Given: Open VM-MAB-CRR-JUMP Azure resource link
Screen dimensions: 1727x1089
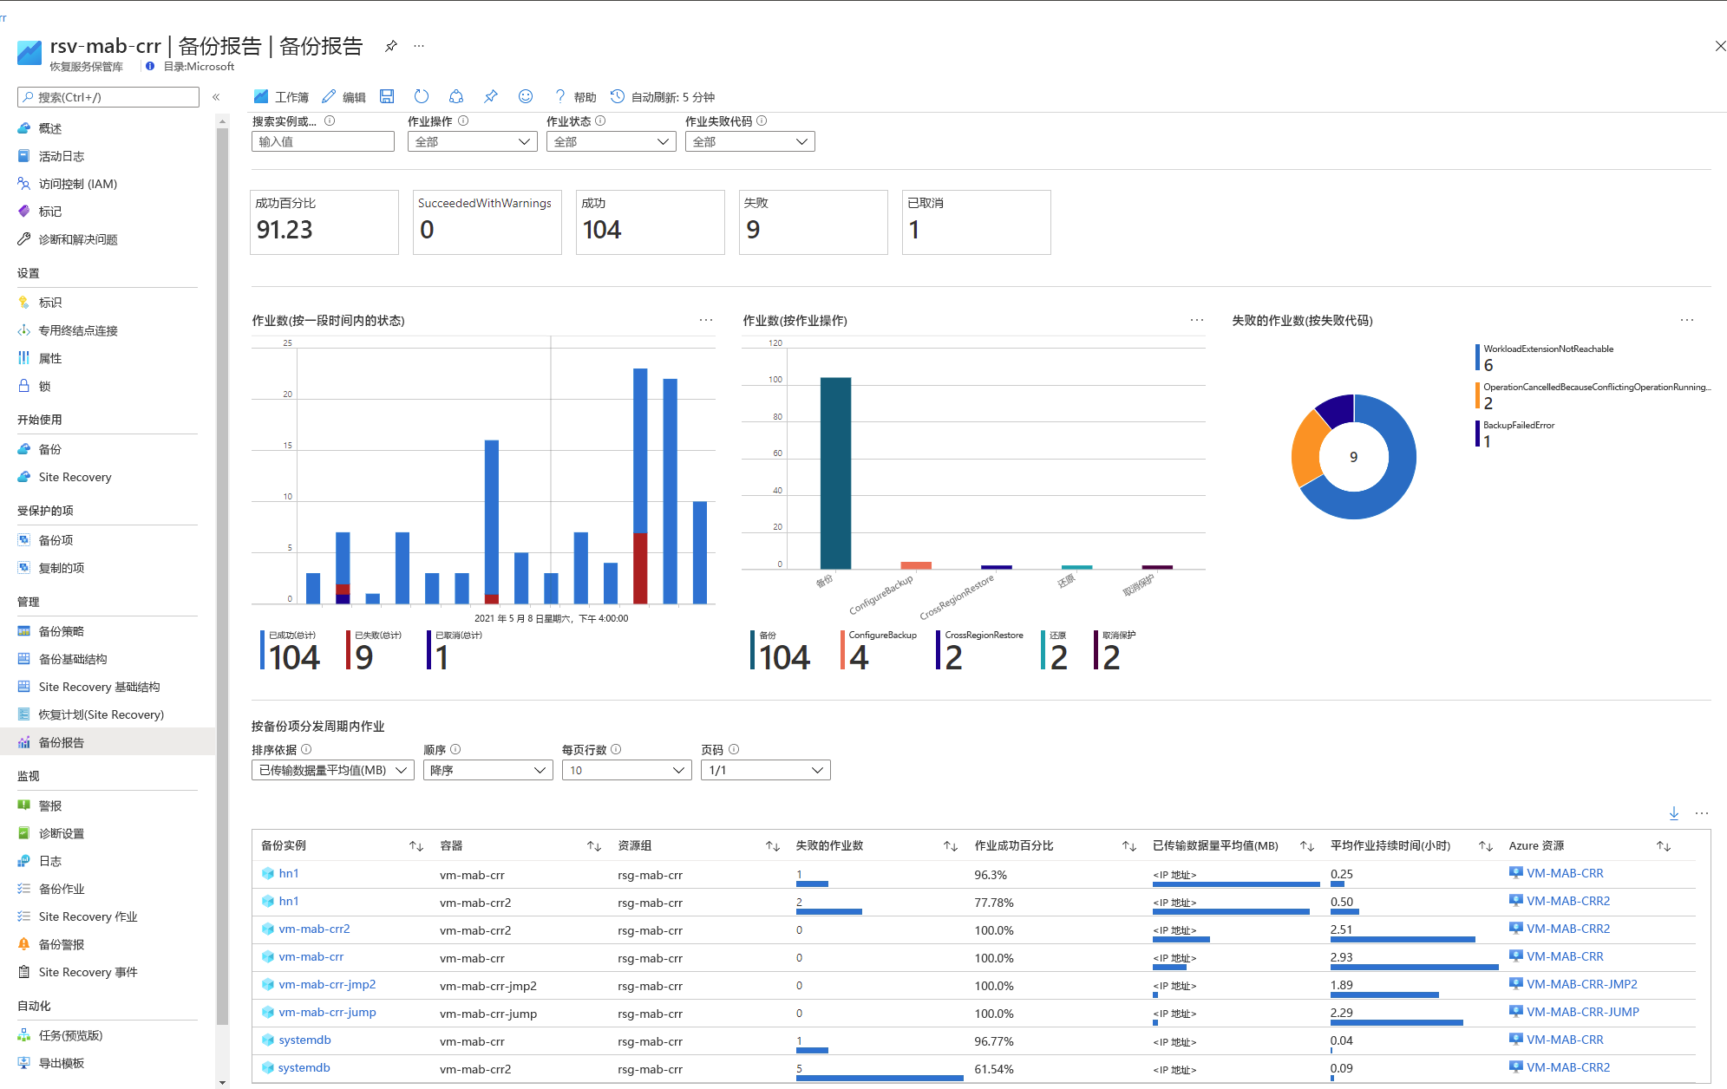Looking at the screenshot, I should [x=1582, y=1012].
